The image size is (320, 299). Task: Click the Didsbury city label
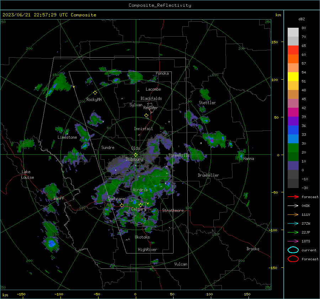pos(134,159)
